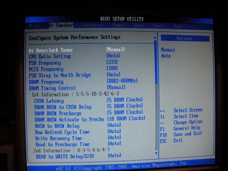228x171 pixels.
Task: Open the Exit tab
Action: (x=178, y=26)
